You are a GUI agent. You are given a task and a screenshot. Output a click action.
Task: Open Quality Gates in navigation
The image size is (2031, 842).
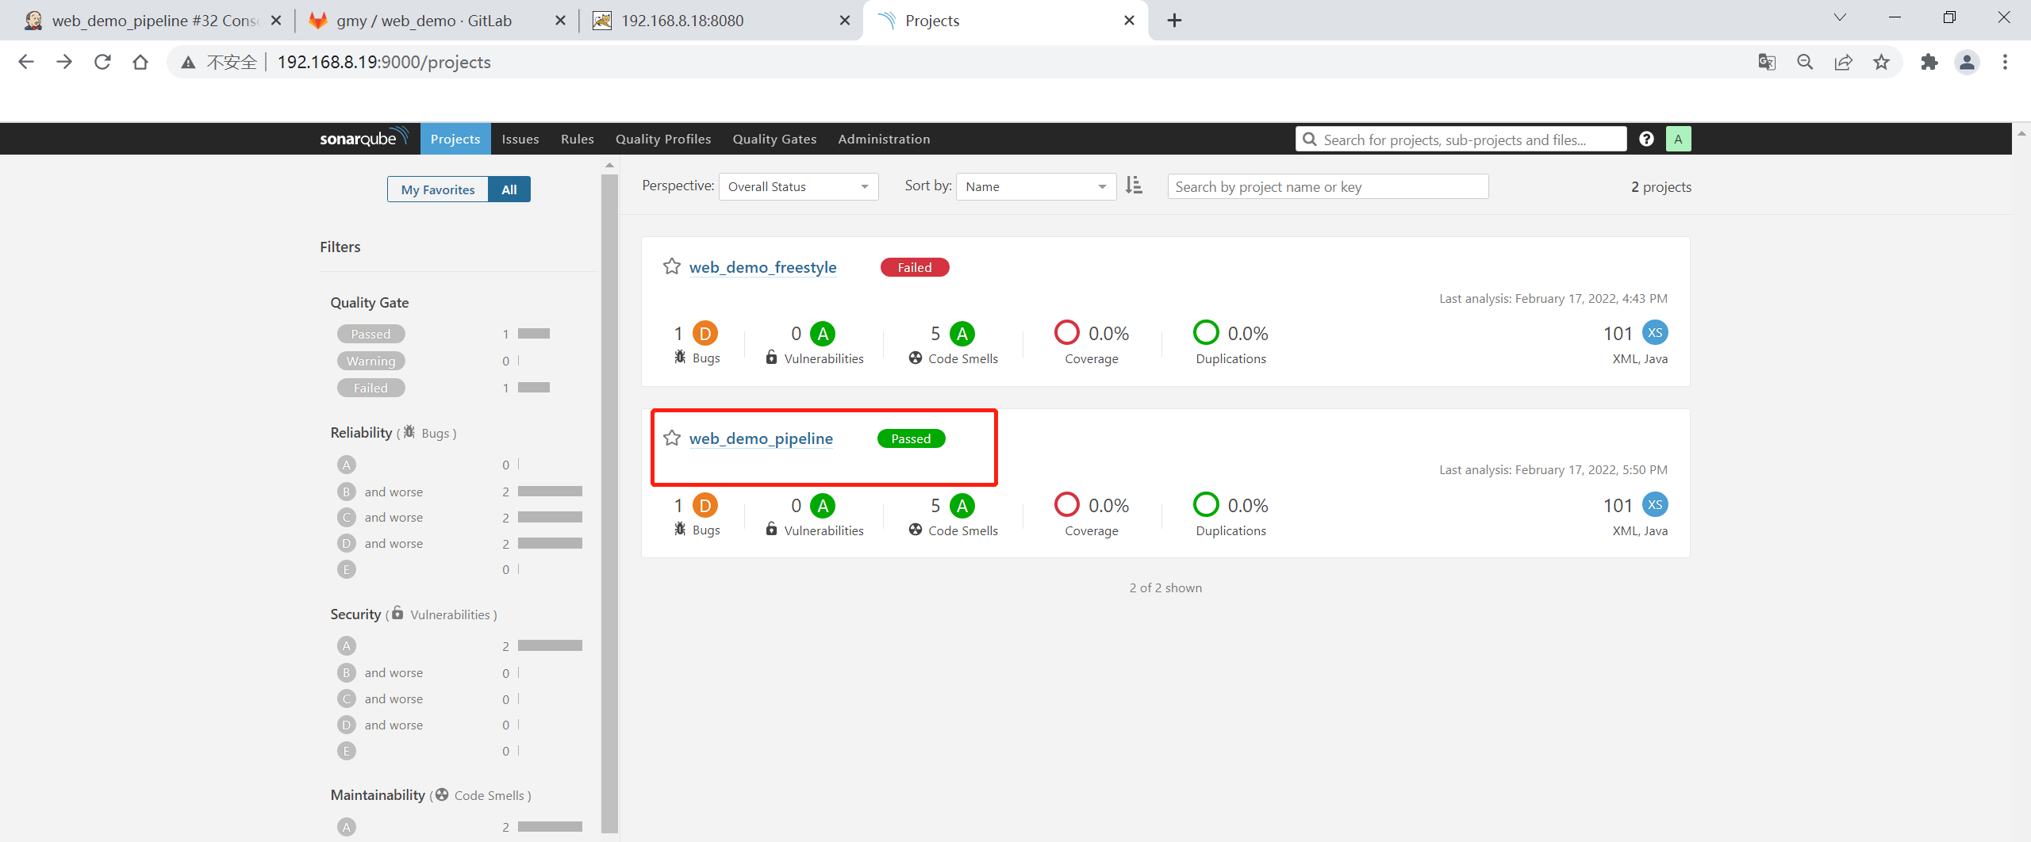click(774, 139)
